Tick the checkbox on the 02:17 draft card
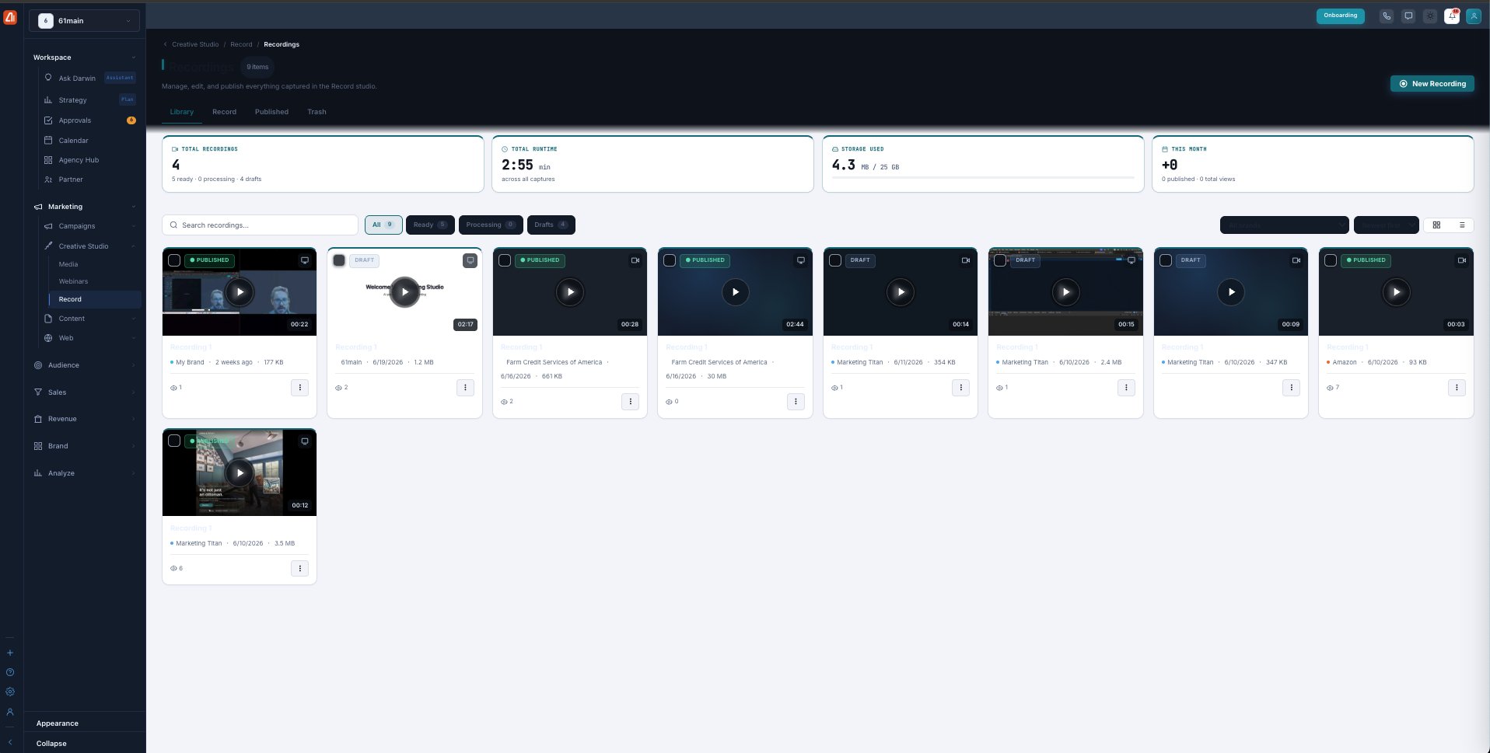Image resolution: width=1490 pixels, height=753 pixels. (x=339, y=260)
